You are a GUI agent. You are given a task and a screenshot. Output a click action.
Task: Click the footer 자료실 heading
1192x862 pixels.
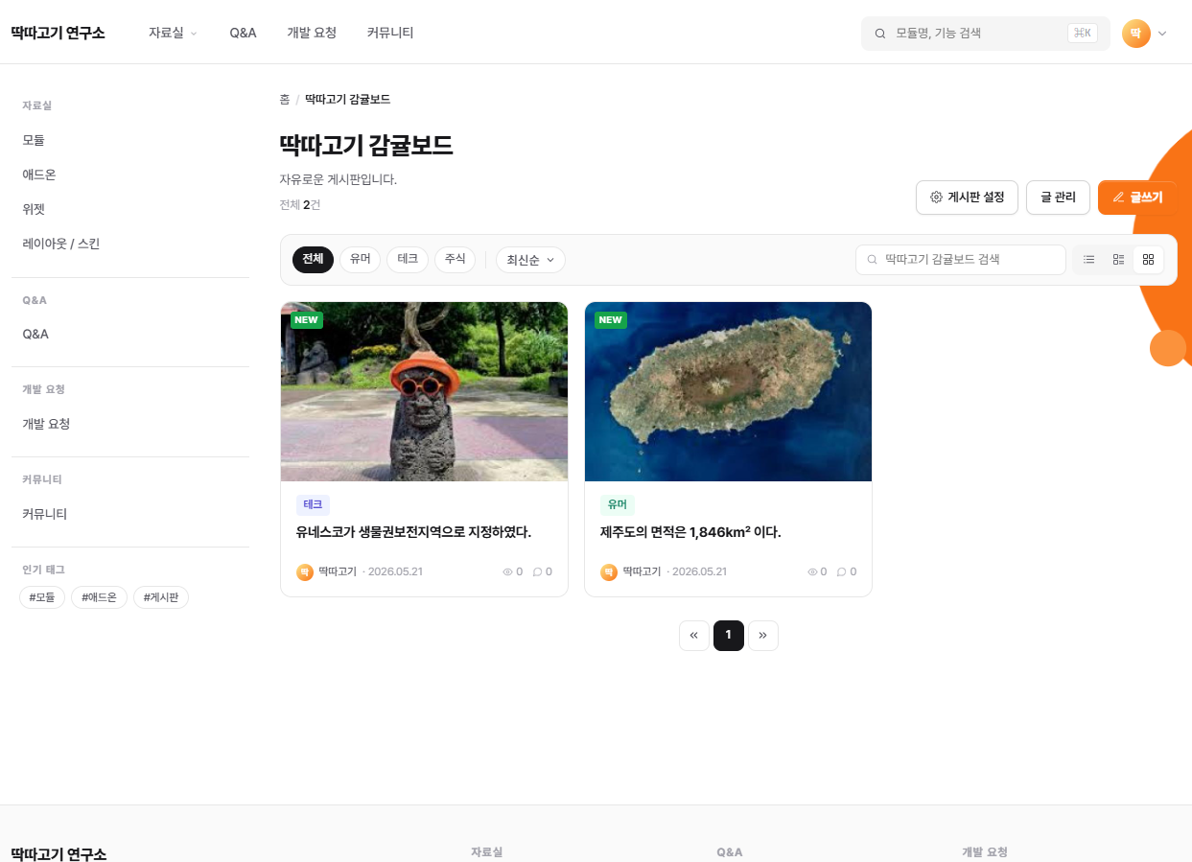point(486,852)
